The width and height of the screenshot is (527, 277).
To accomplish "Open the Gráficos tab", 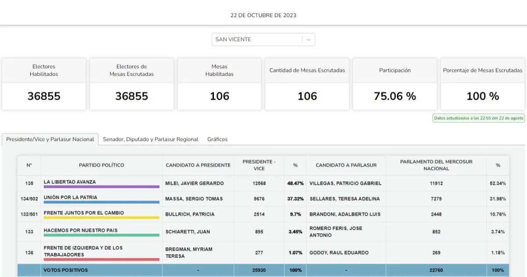I will [x=217, y=139].
